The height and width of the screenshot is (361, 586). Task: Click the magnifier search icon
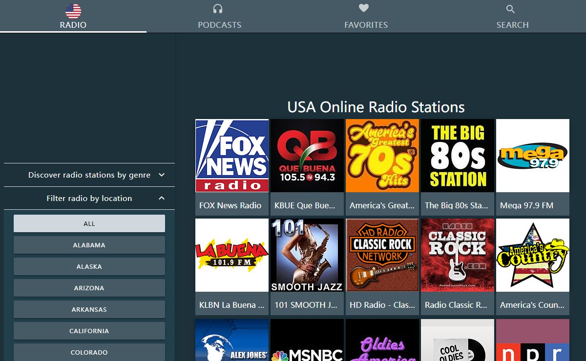coord(510,9)
